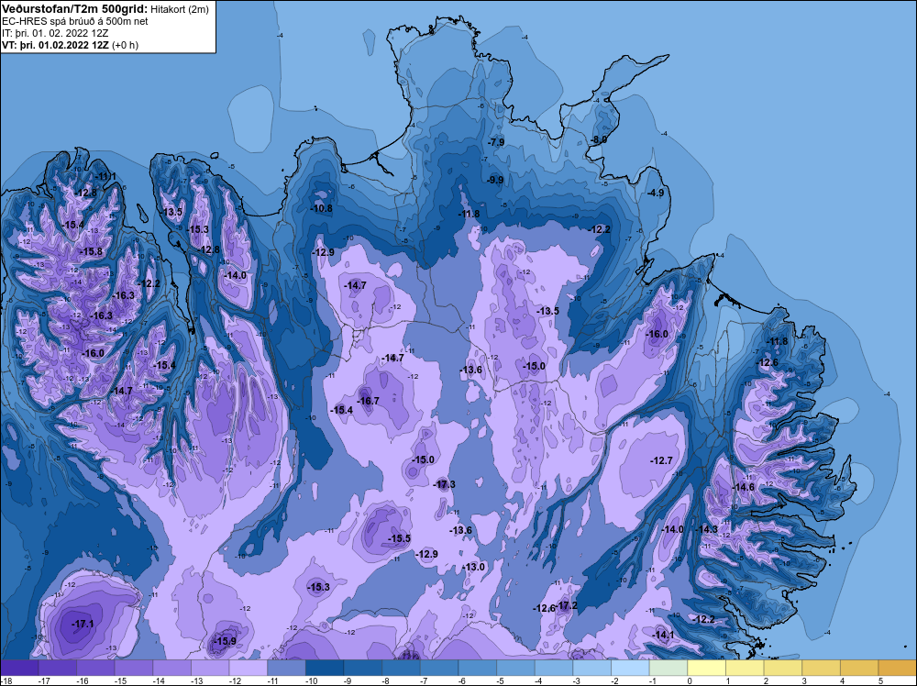Select the -11.1 temperature label
The image size is (917, 686).
105,177
